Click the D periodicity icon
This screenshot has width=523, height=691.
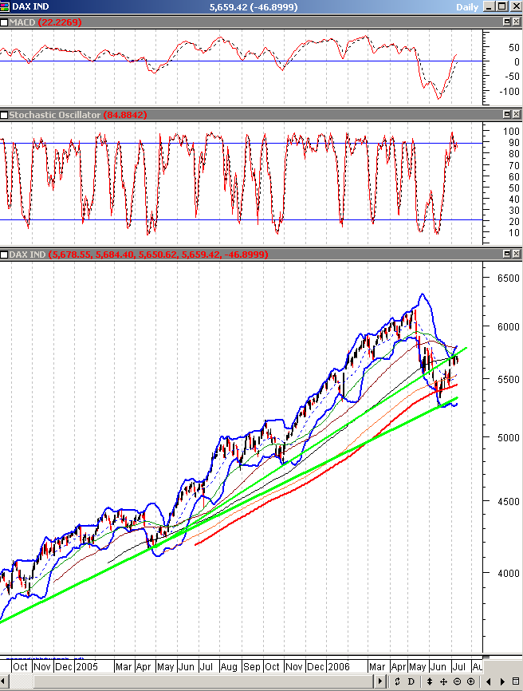pos(411,681)
